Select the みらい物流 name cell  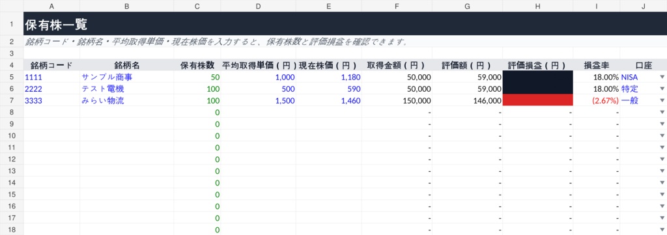click(127, 101)
